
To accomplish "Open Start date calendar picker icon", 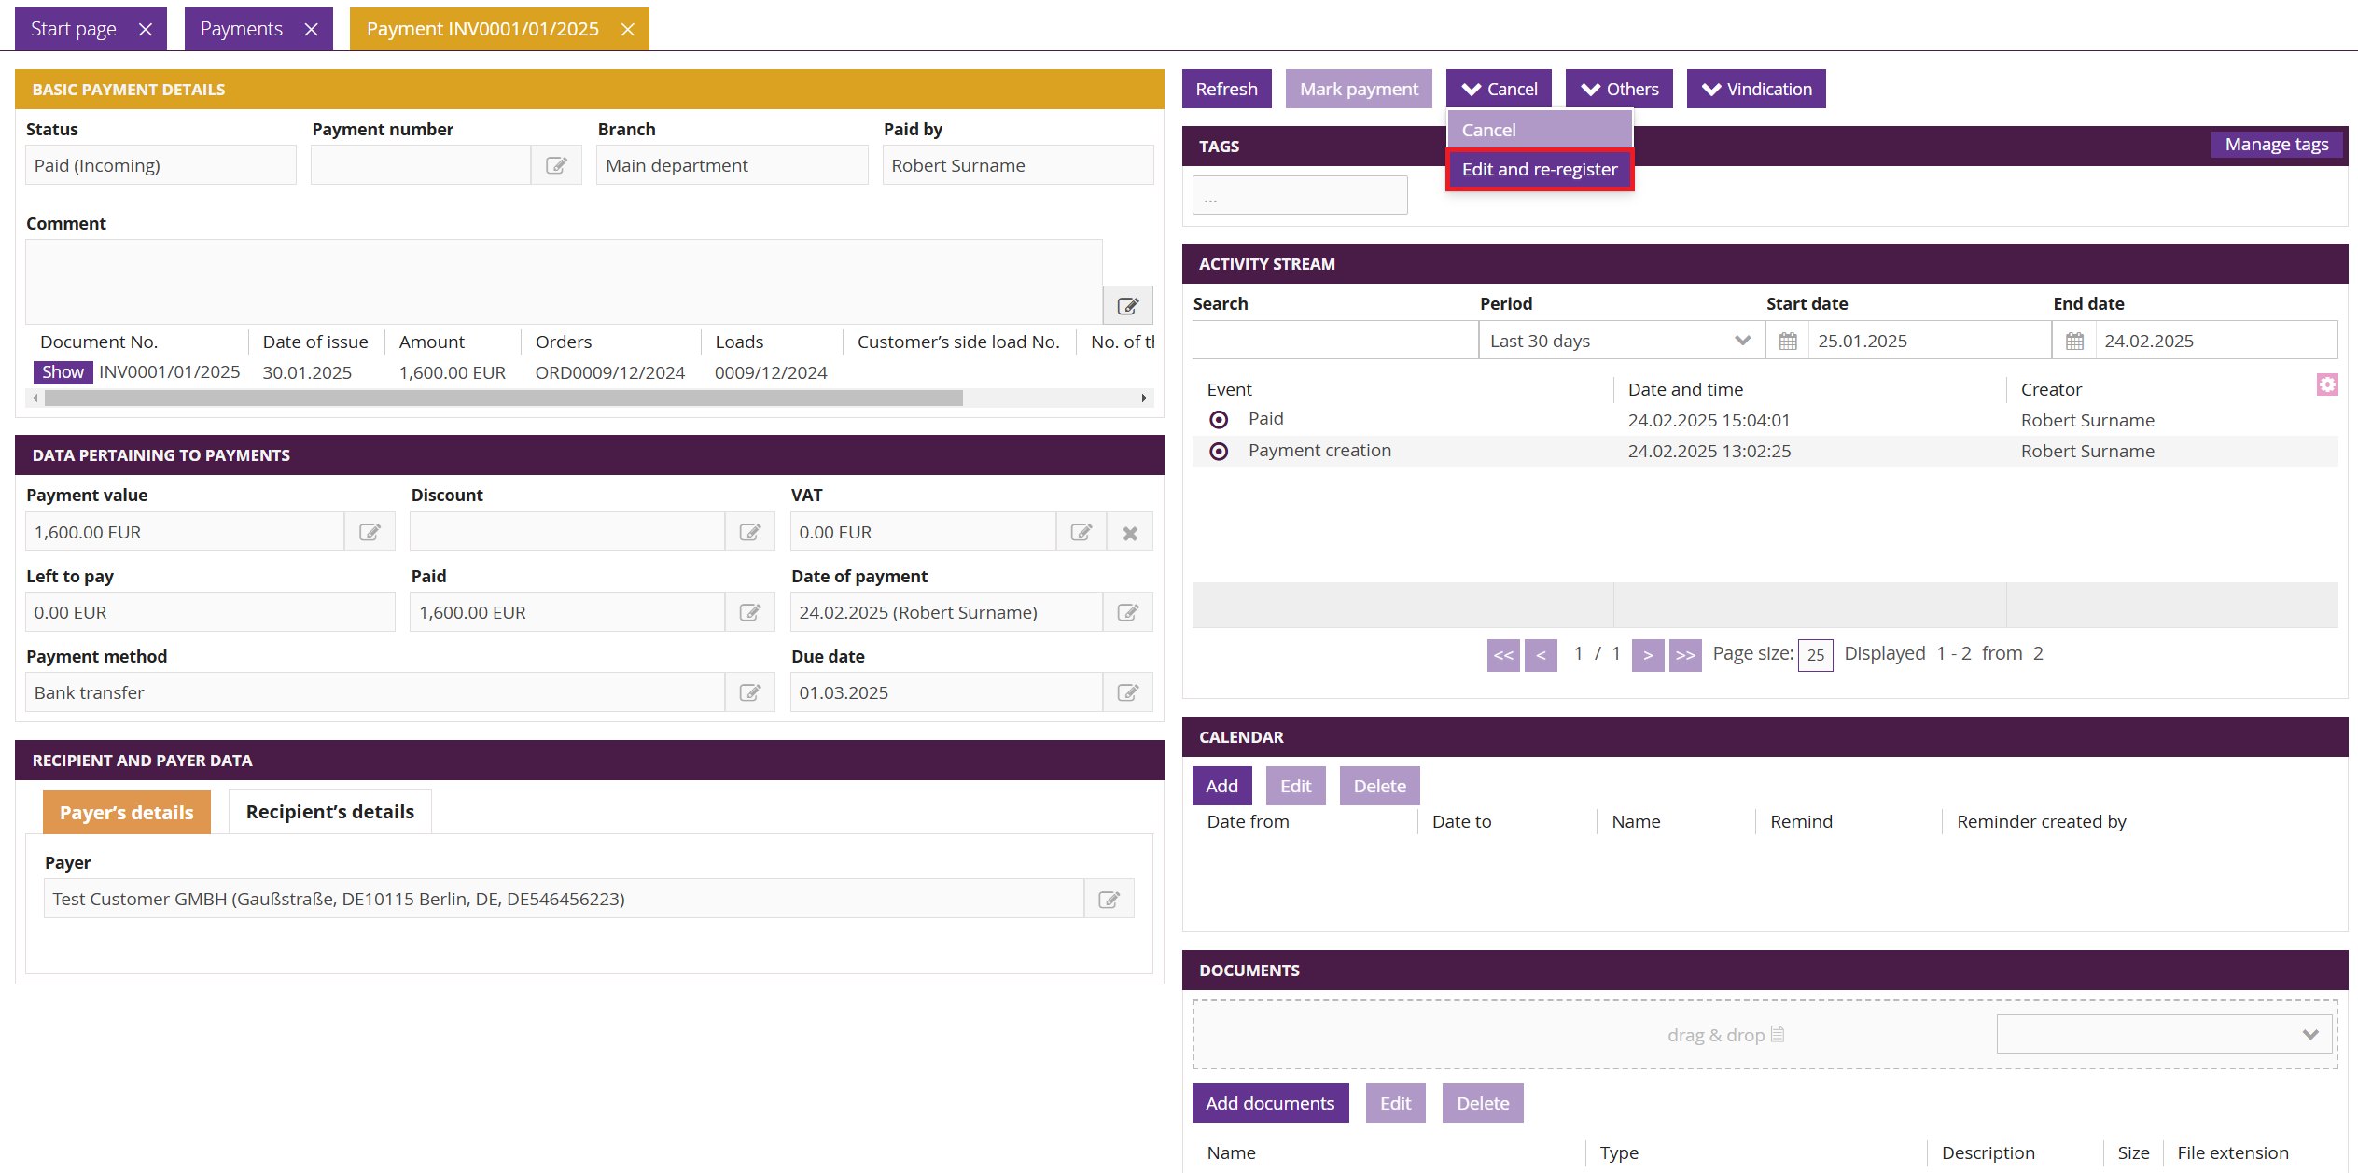I will coord(1787,341).
